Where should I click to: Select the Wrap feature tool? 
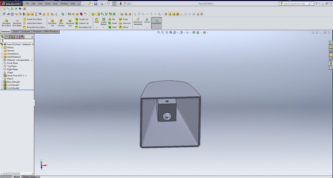point(123,19)
